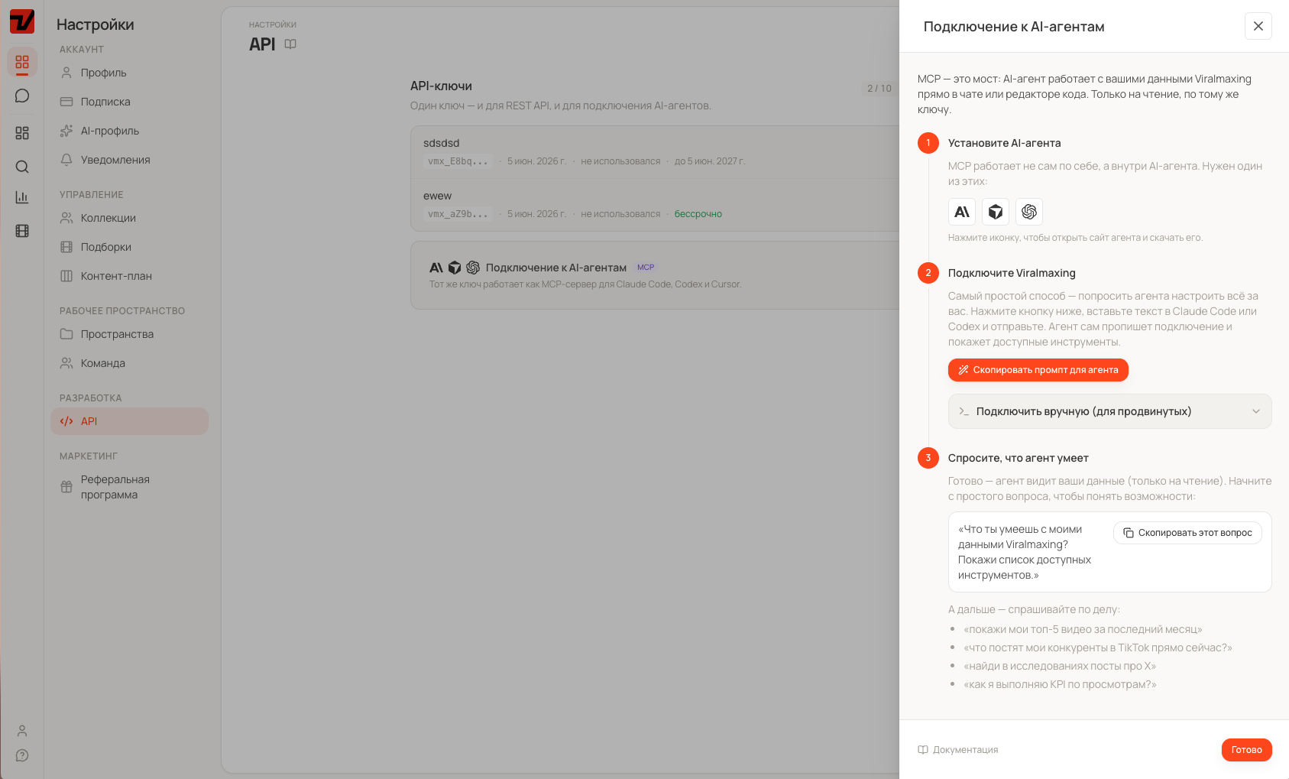Open help question mark icon at rail bottom
1289x779 pixels.
[22, 755]
